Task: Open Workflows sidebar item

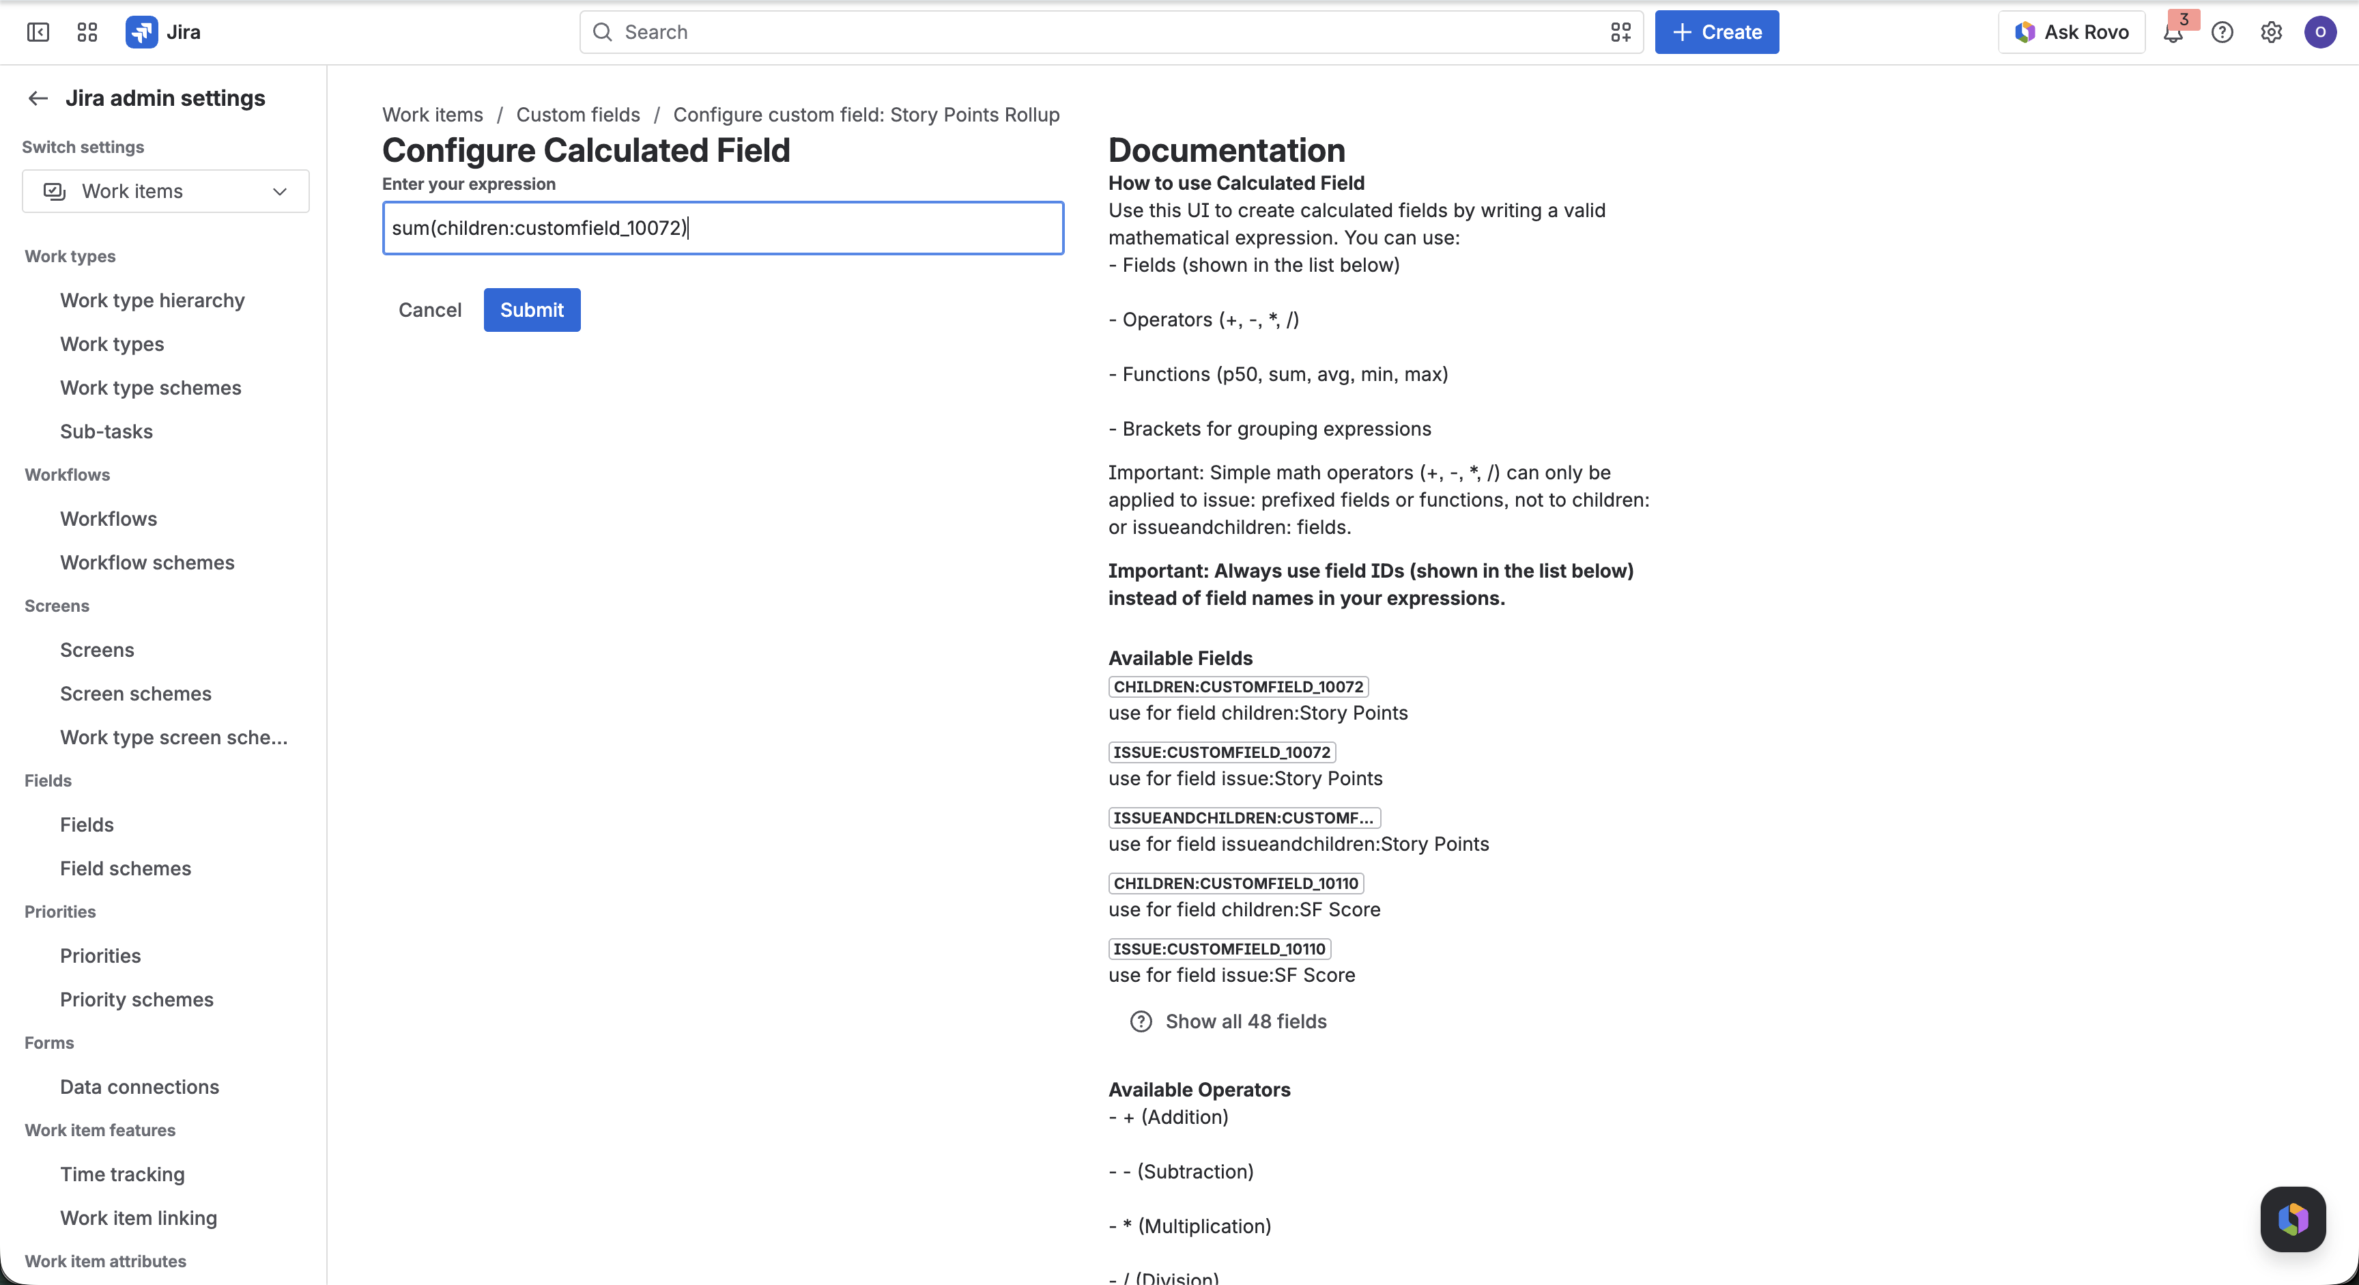Action: pyautogui.click(x=108, y=518)
